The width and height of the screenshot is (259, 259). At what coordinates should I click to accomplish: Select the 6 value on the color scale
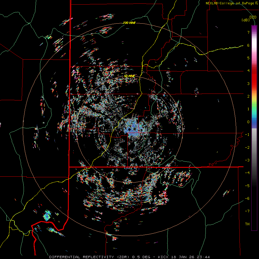click(248, 45)
